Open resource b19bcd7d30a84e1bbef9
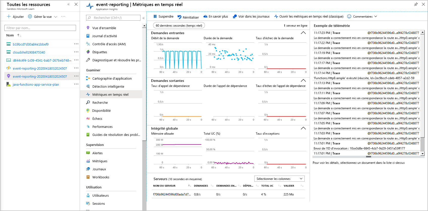Viewport: 428px width, 211px height. [31, 44]
